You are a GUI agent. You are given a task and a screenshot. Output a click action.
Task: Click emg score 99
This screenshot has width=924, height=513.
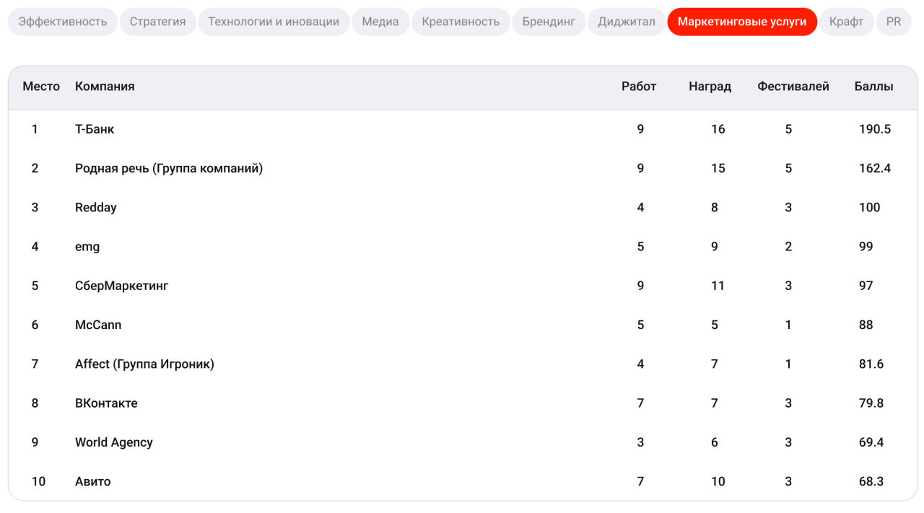[866, 247]
